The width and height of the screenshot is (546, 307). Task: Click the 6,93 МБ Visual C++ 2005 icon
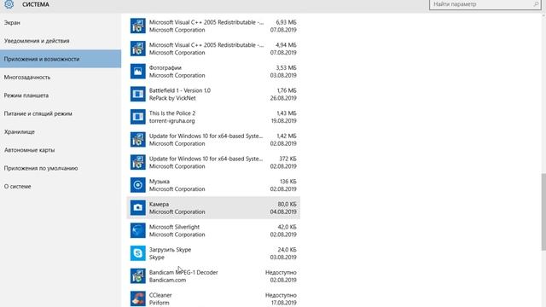point(138,26)
